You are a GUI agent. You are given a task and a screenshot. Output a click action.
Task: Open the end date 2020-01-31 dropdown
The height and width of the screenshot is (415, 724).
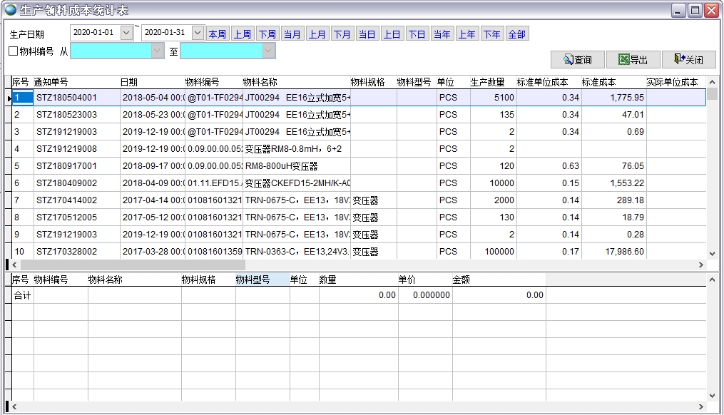pyautogui.click(x=198, y=33)
